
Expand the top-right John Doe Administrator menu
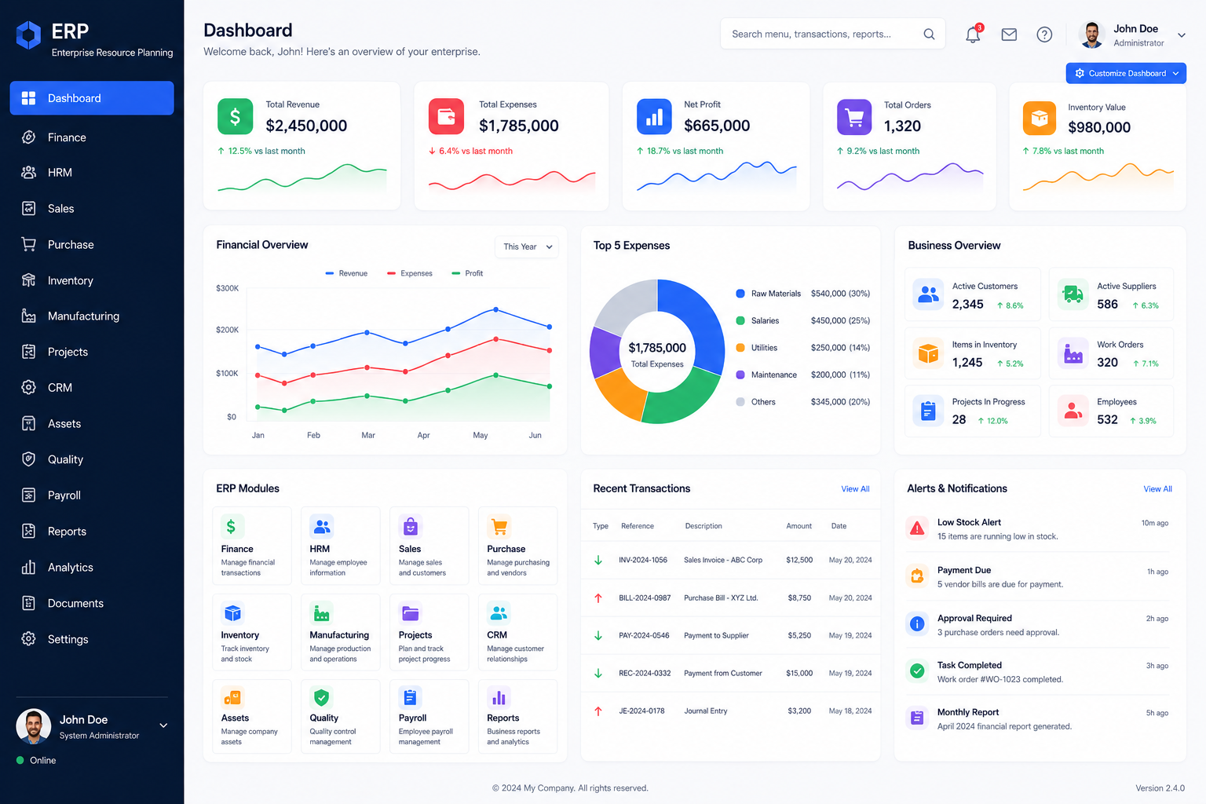(x=1181, y=35)
